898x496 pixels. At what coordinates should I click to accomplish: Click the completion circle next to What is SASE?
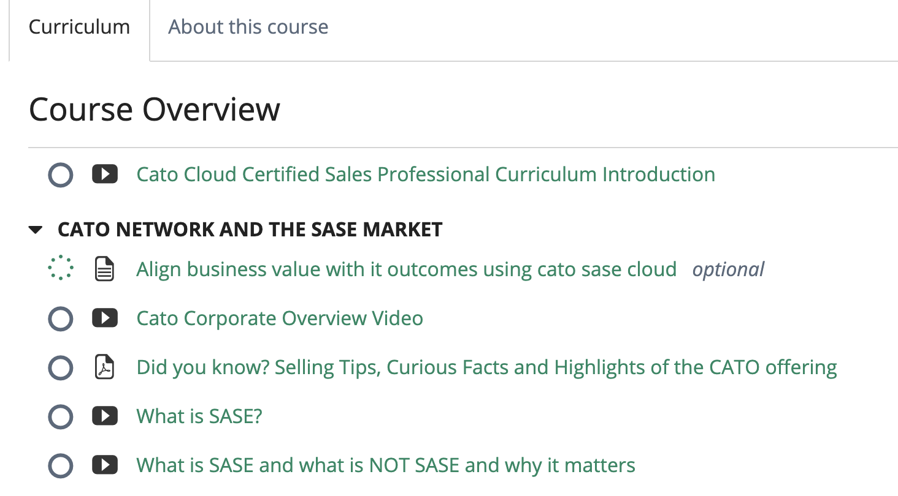click(60, 416)
